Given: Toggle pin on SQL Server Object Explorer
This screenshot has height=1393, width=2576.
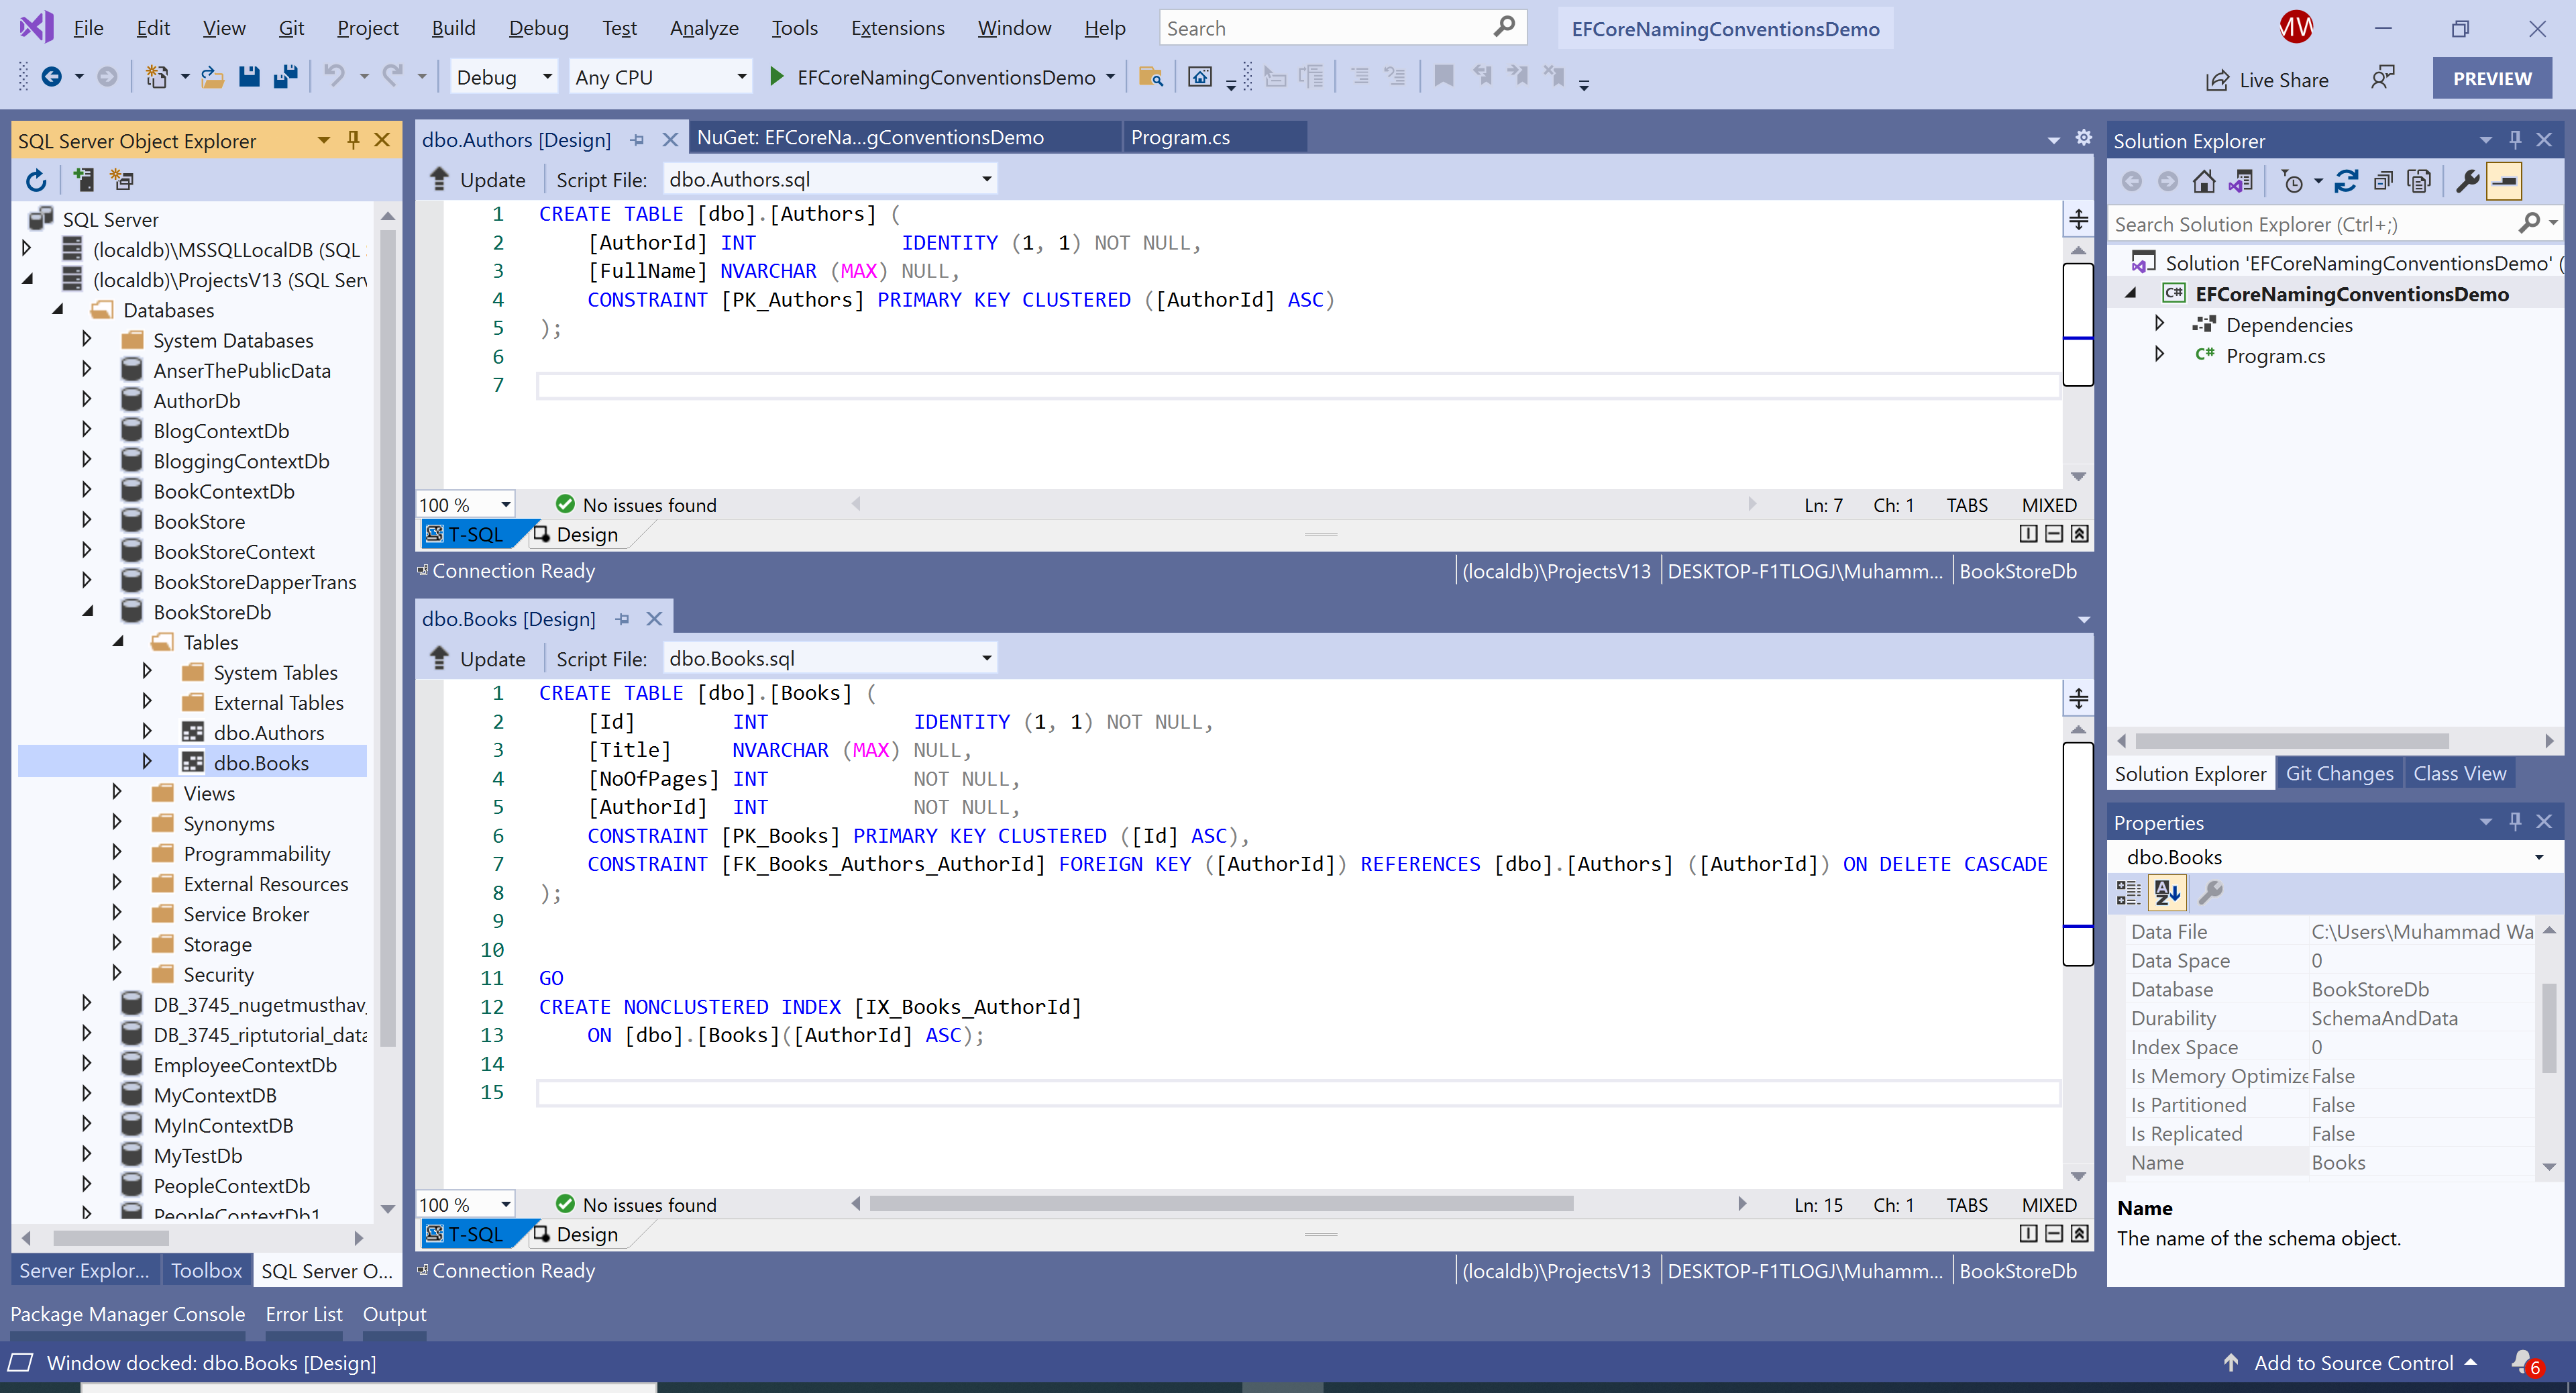Looking at the screenshot, I should (353, 140).
